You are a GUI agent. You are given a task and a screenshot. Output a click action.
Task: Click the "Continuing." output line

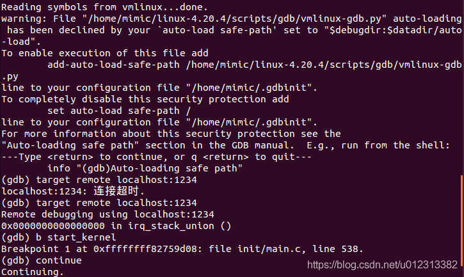(x=33, y=272)
